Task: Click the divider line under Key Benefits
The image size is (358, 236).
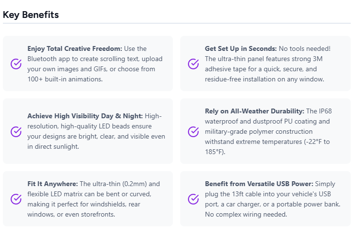Action: [x=176, y=23]
